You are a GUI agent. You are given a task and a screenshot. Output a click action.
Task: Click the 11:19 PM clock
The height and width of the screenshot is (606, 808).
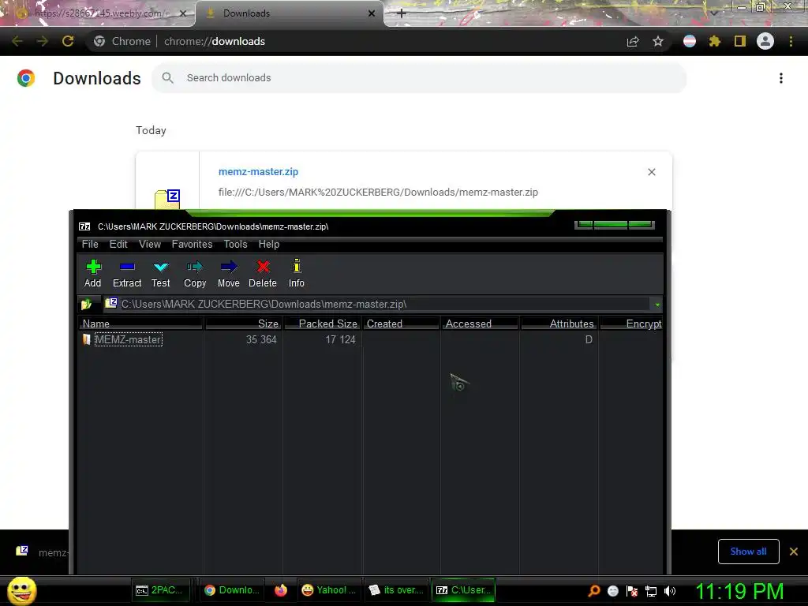(x=739, y=591)
